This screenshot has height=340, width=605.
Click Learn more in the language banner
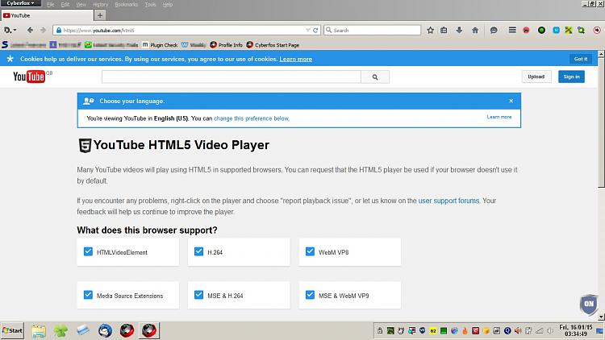pos(499,117)
